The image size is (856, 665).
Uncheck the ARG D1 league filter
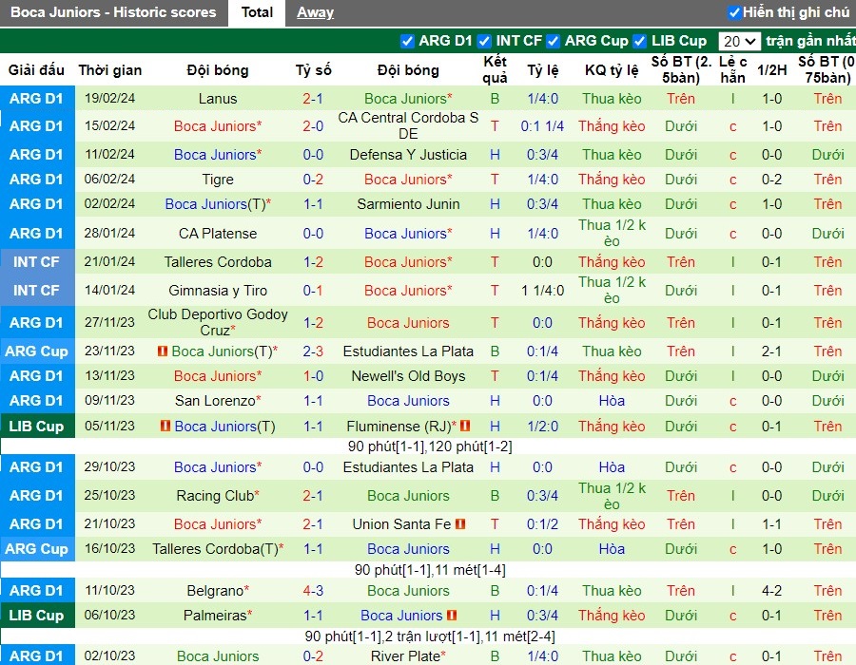pyautogui.click(x=407, y=41)
